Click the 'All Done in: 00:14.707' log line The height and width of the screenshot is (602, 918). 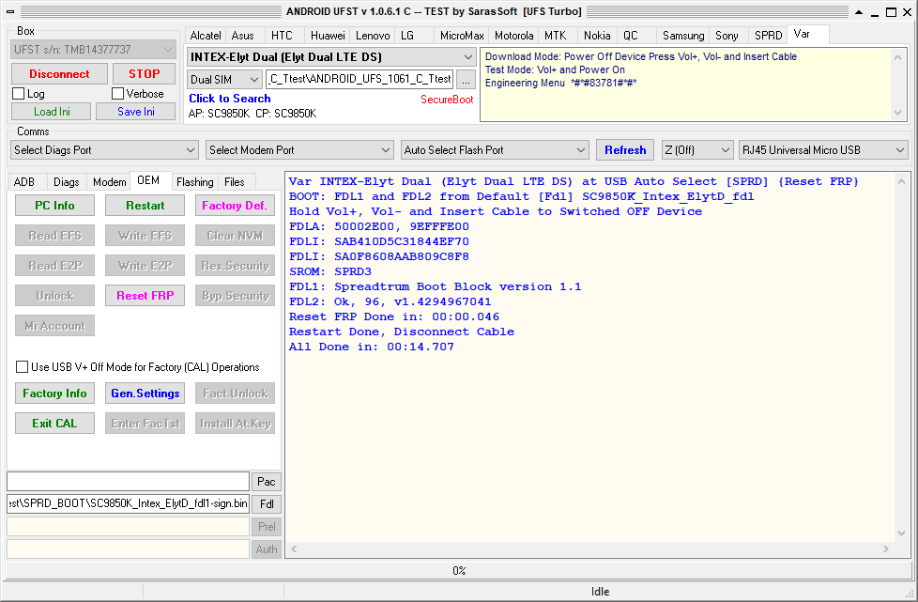(x=371, y=347)
